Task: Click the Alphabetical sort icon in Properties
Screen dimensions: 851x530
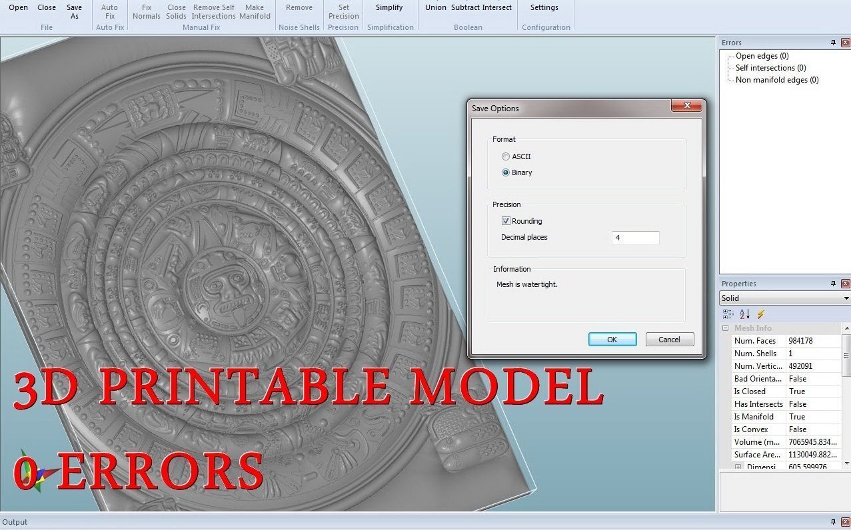Action: point(744,314)
